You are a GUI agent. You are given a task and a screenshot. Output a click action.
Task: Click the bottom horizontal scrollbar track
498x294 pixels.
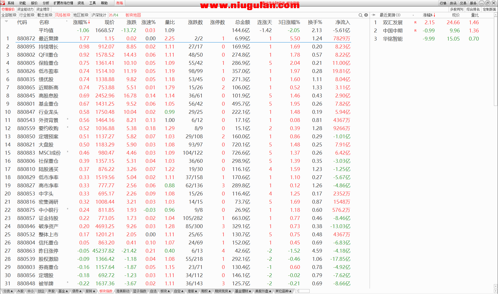point(304,291)
